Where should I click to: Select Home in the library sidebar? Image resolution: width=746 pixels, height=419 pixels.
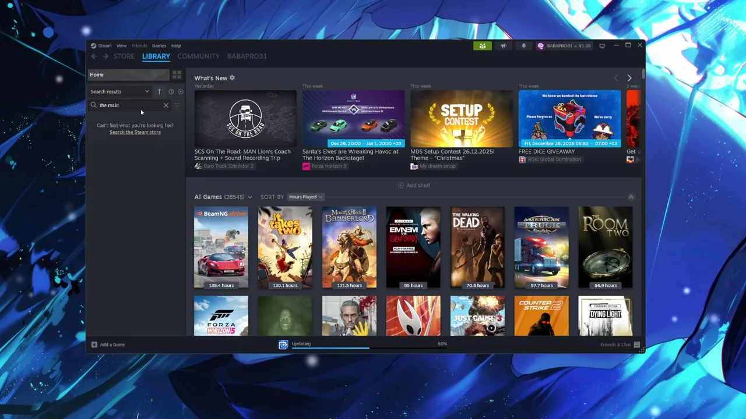click(128, 74)
